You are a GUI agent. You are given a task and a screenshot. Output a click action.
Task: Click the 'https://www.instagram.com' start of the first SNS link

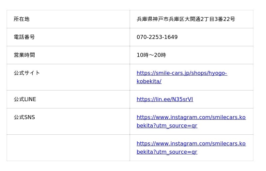[x=167, y=117]
